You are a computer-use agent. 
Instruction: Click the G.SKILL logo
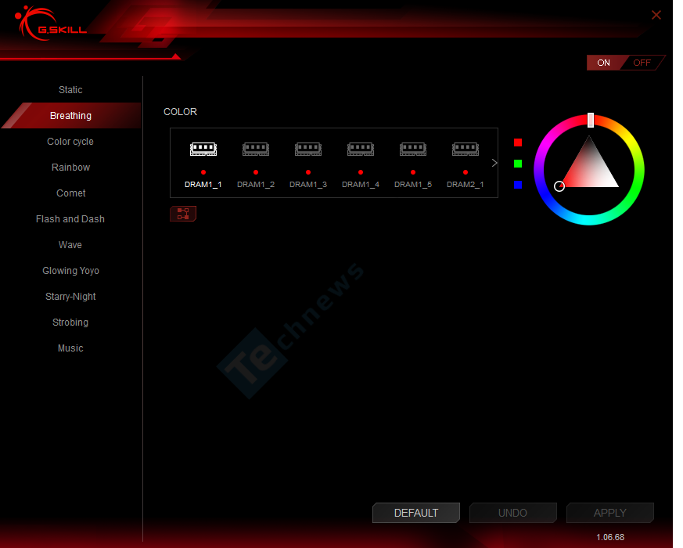(x=51, y=24)
